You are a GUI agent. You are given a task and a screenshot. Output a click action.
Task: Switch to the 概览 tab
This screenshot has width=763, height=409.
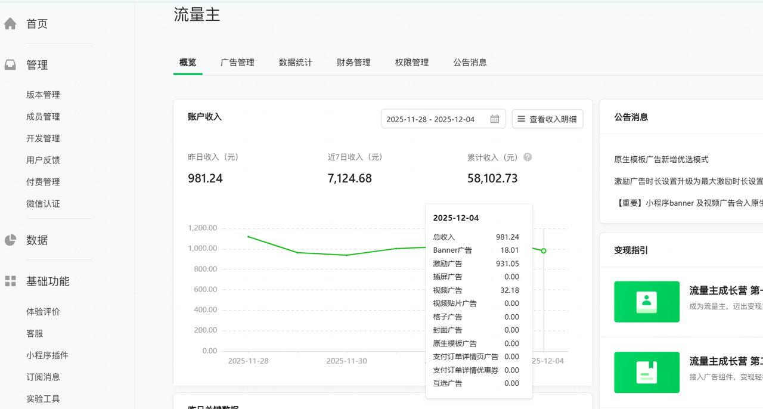tap(188, 63)
